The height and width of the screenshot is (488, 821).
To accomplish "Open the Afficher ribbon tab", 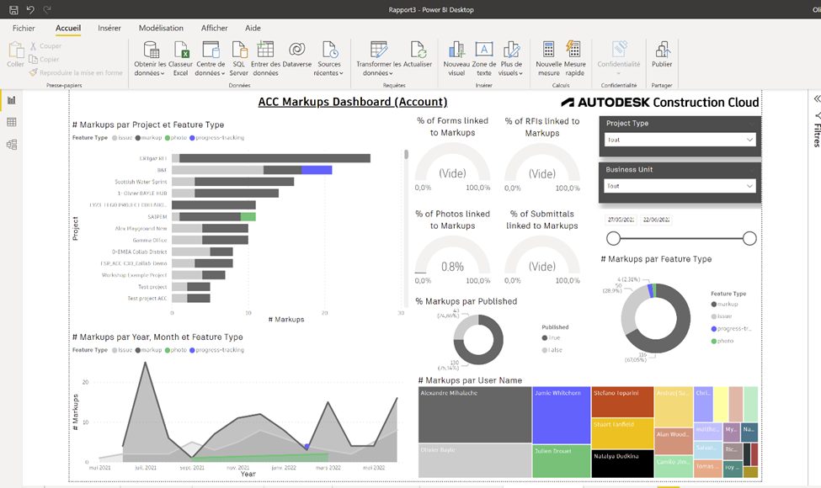I will click(x=214, y=29).
